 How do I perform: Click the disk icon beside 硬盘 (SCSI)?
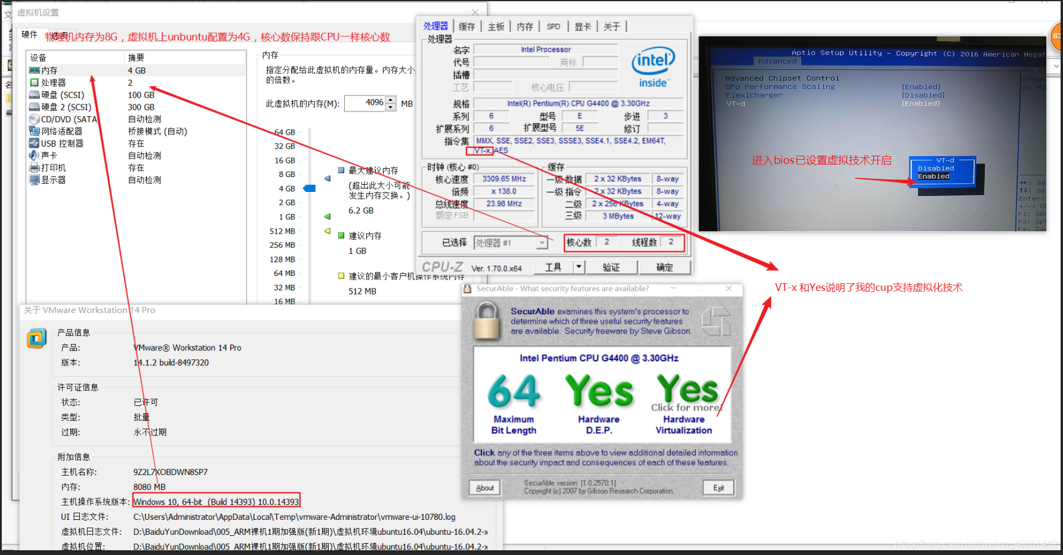pos(35,95)
